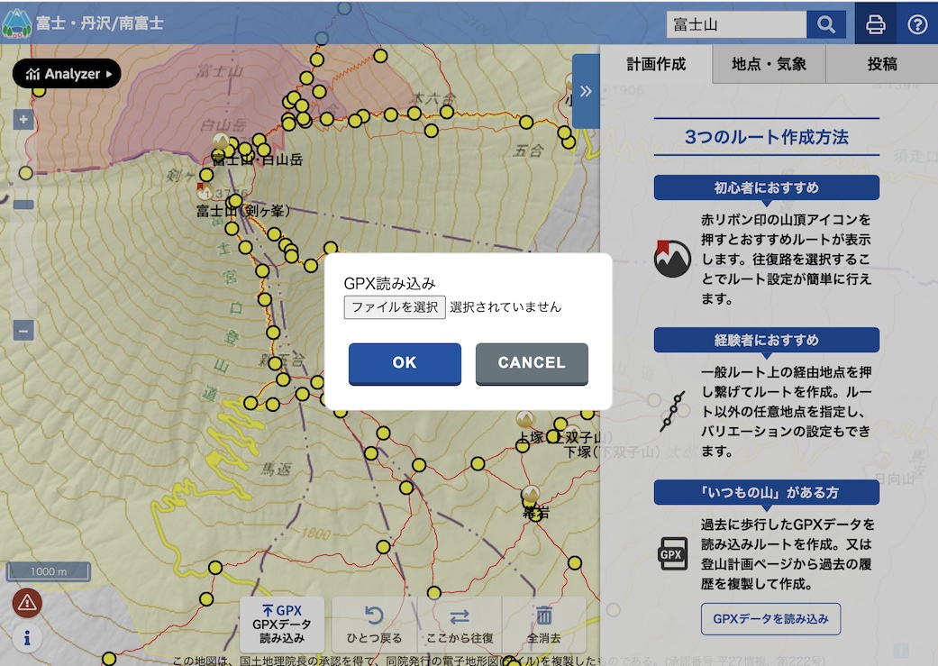Click the 選択されていません status text

[x=505, y=307]
